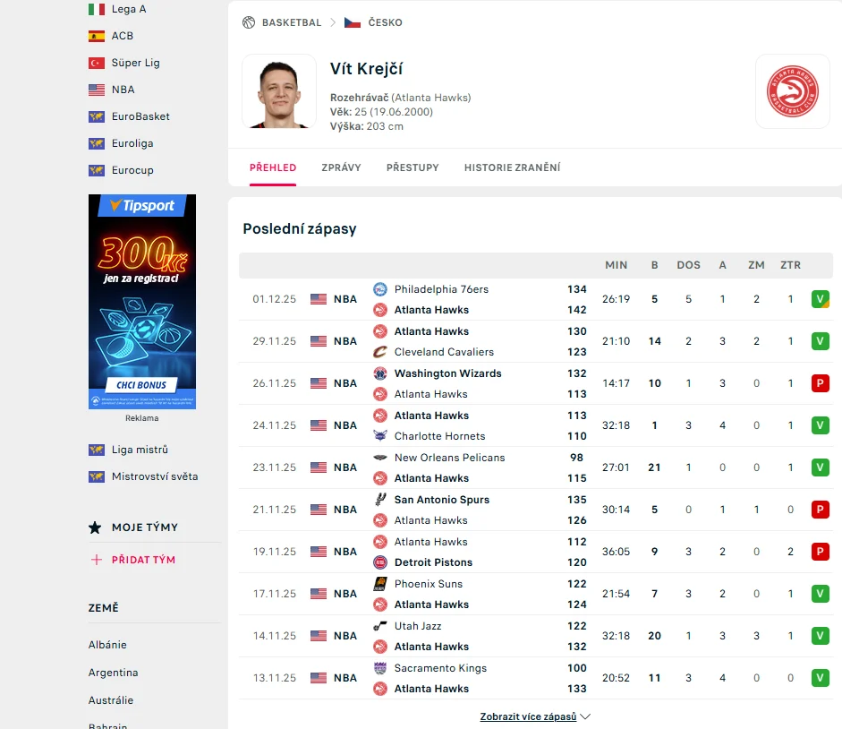Expand more matches with Zobrazit více zápasů
The height and width of the screenshot is (729, 842).
click(535, 716)
